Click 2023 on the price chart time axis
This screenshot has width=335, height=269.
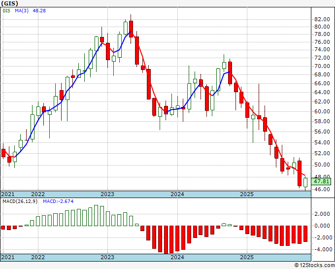[x=107, y=194]
